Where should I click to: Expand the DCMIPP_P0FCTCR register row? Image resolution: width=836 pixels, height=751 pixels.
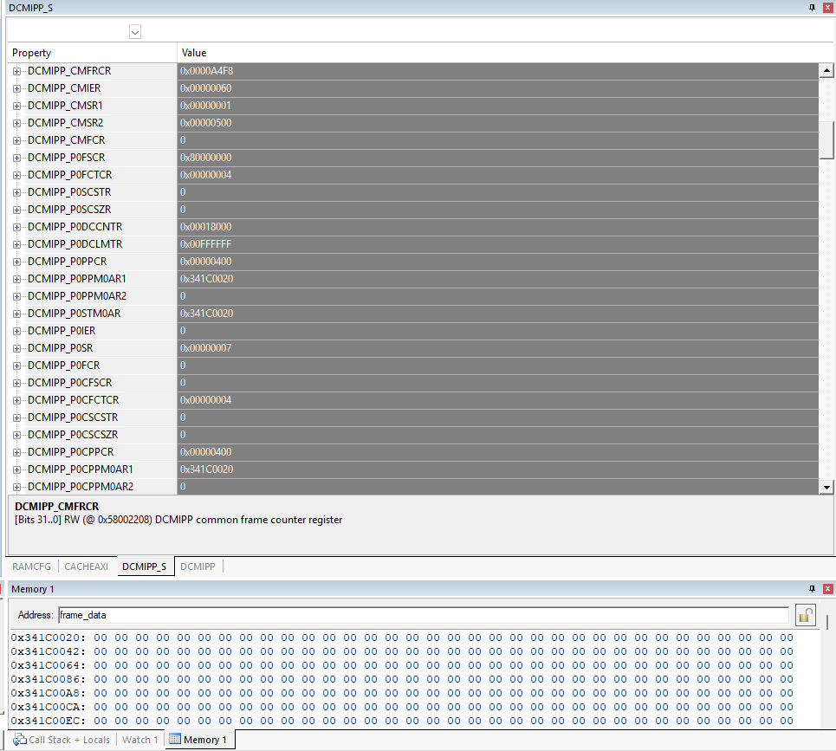pyautogui.click(x=17, y=175)
